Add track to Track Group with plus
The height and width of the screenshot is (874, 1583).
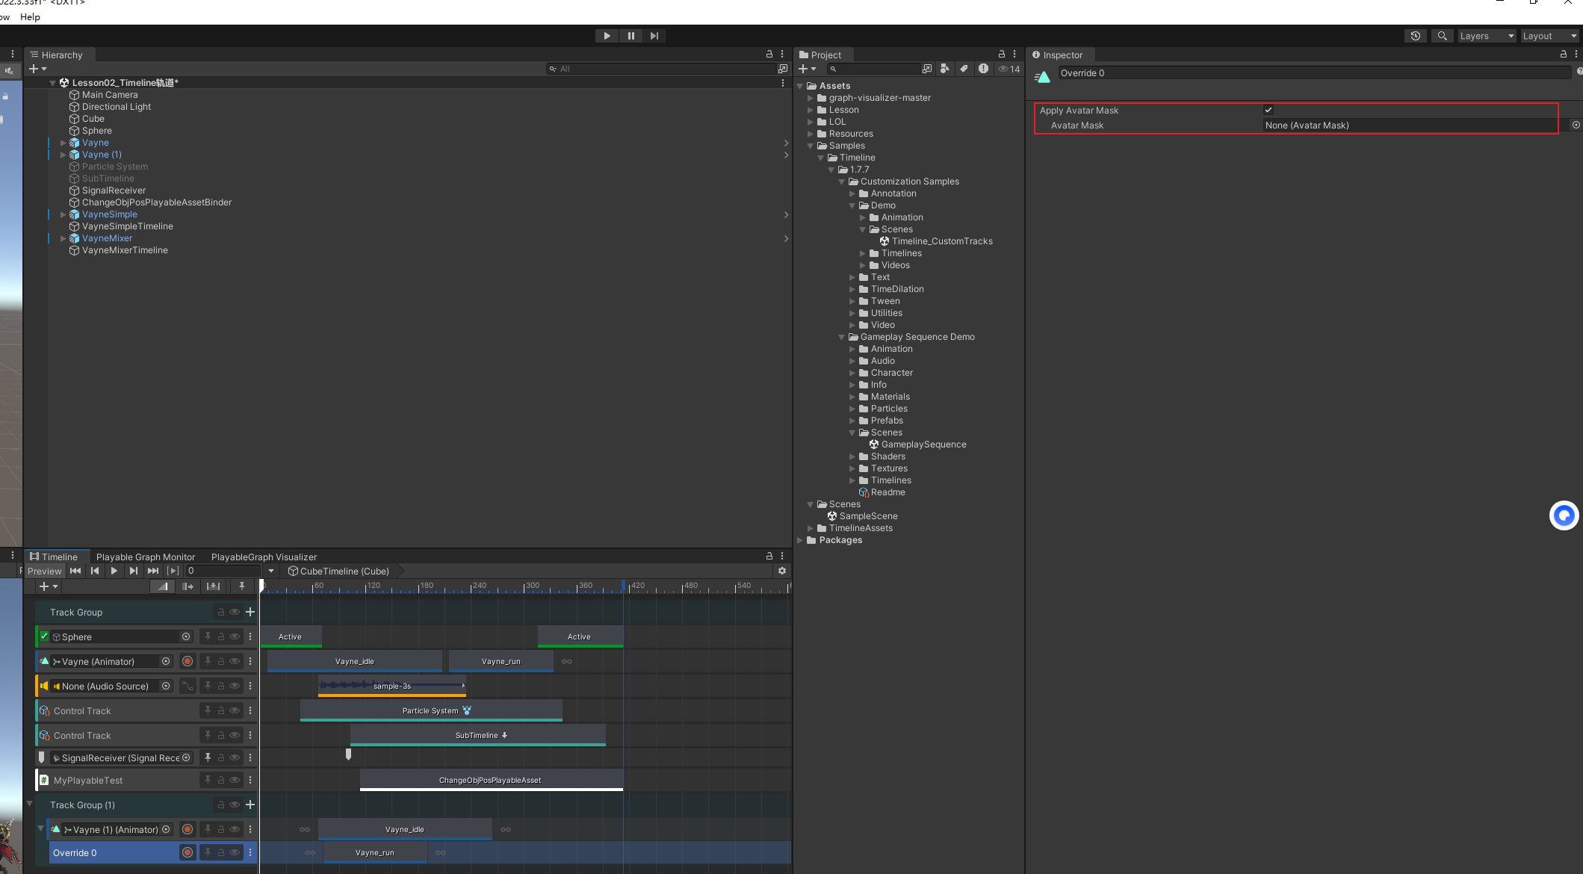250,612
